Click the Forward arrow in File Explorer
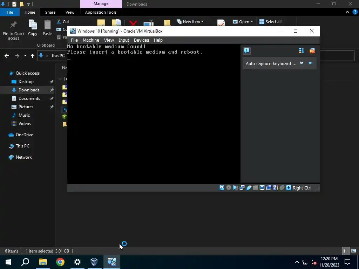The width and height of the screenshot is (359, 269). pyautogui.click(x=17, y=56)
